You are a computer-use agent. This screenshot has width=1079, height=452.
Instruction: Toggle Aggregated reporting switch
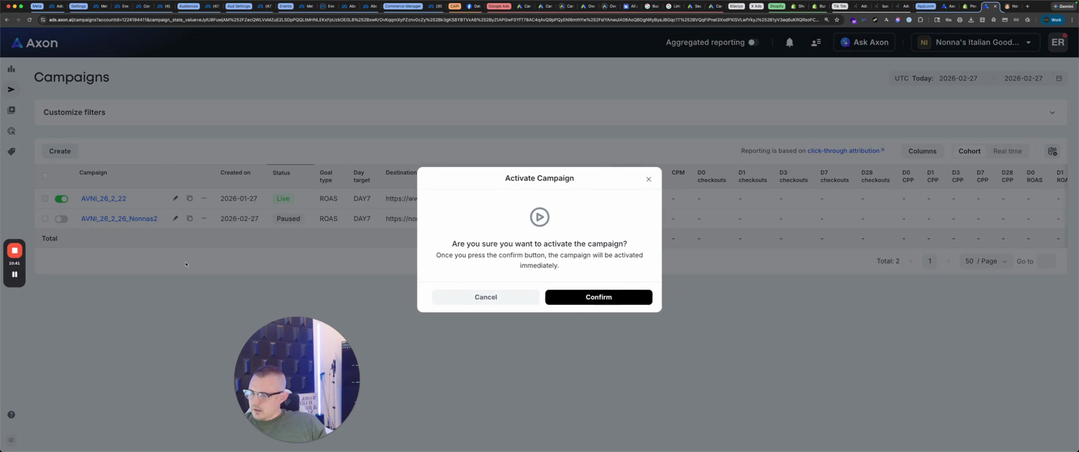click(x=753, y=43)
